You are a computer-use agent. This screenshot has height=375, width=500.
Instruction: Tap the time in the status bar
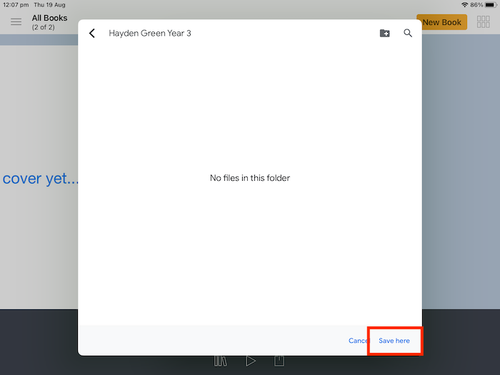pyautogui.click(x=14, y=5)
